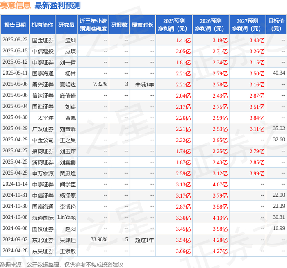Click the 2.05亿 profit value
The image size is (287, 268).
coord(183,51)
